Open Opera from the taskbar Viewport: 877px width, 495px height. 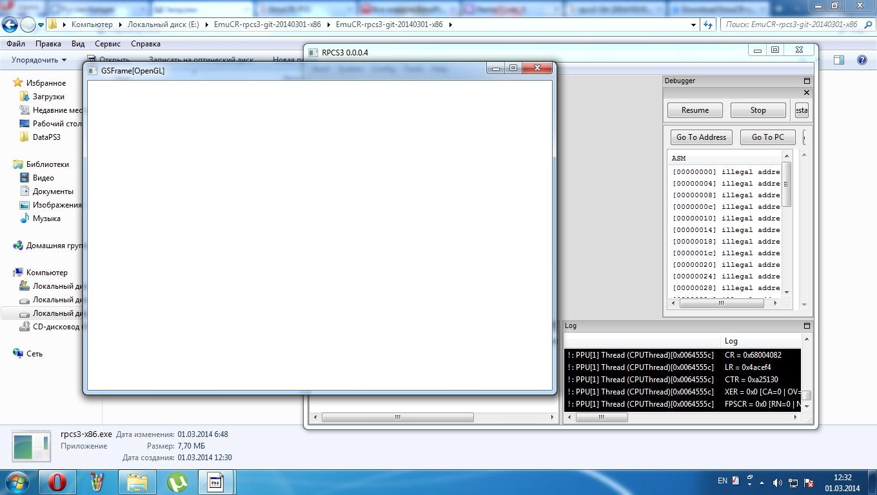click(57, 482)
